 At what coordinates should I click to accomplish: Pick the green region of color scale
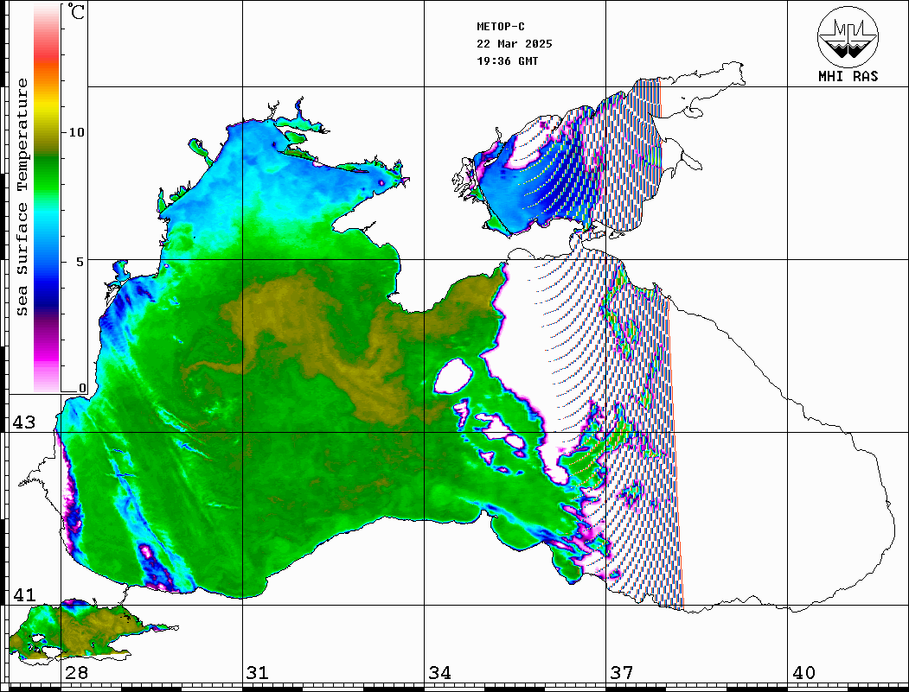(47, 174)
